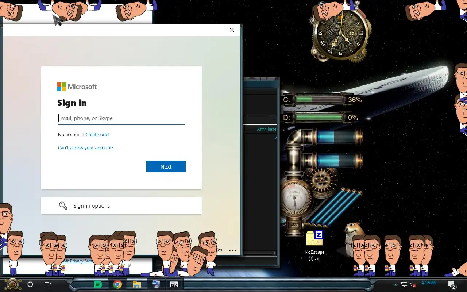Show hidden system tray icons
Image resolution: width=467 pixels, height=292 pixels.
pyautogui.click(x=395, y=285)
